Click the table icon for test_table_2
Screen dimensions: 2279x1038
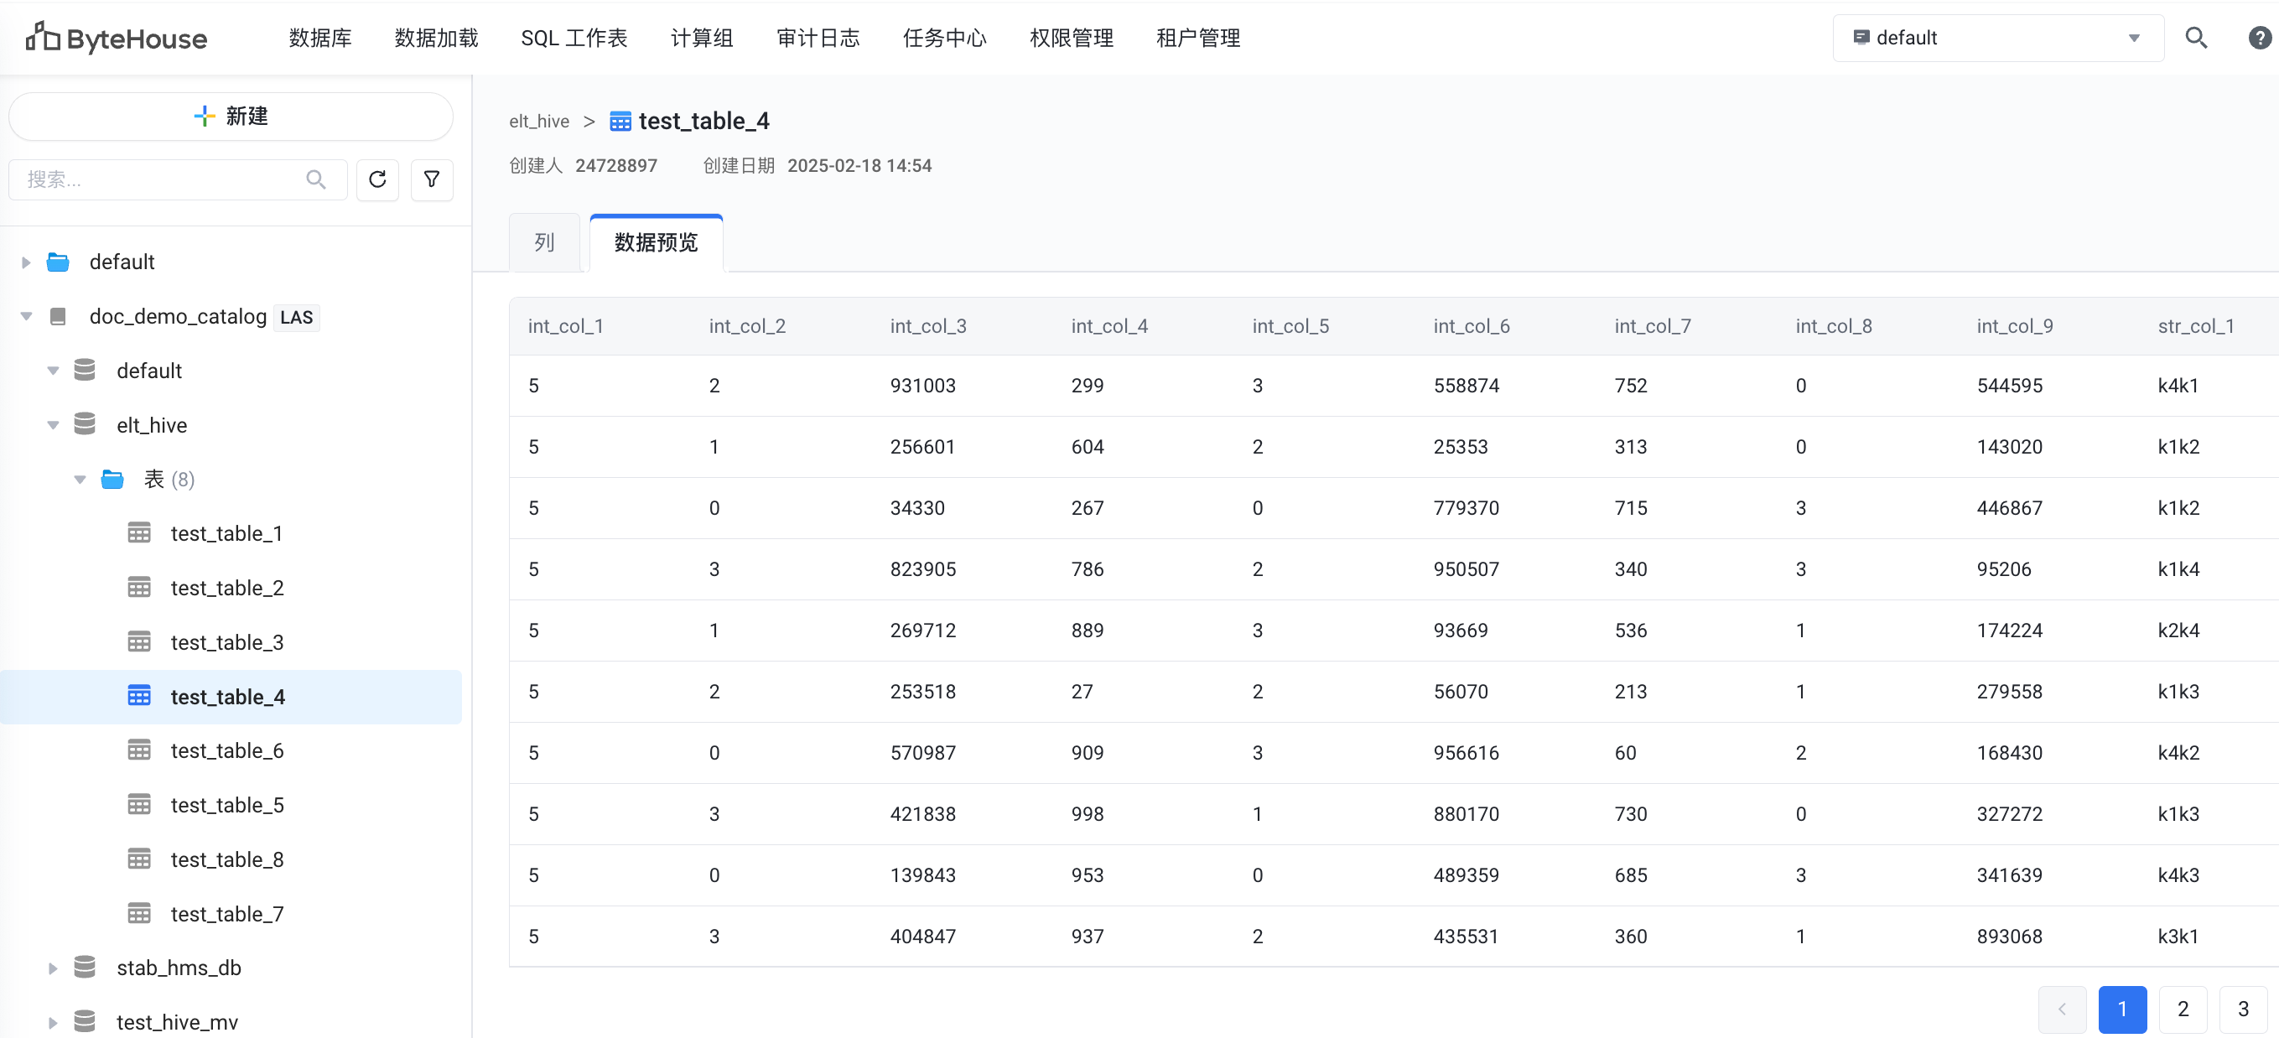click(x=139, y=588)
